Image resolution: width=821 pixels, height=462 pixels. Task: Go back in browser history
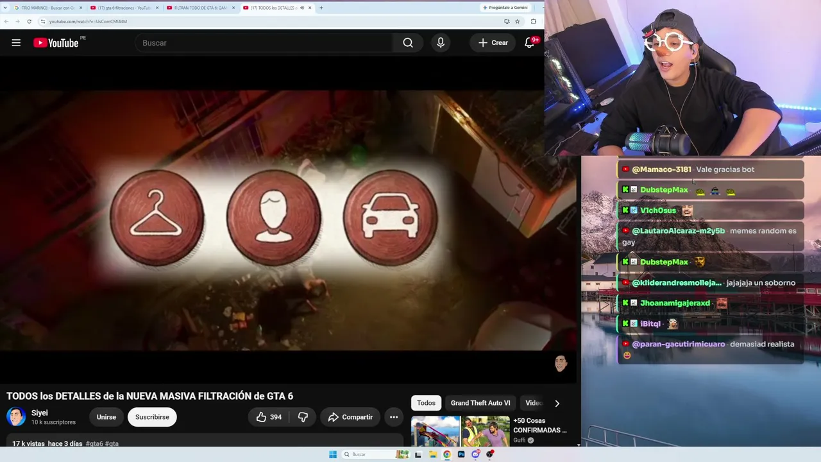click(x=6, y=21)
